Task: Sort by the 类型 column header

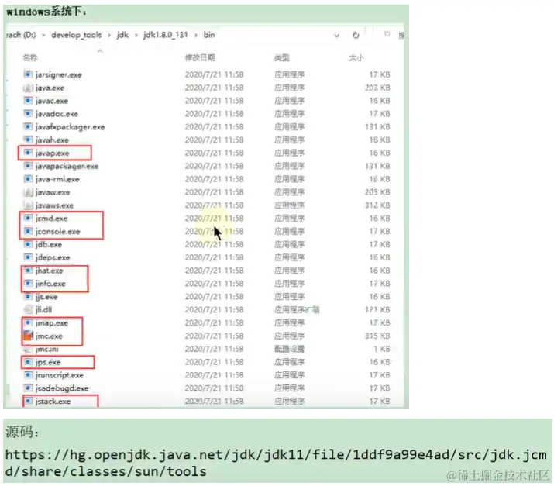Action: 281,57
